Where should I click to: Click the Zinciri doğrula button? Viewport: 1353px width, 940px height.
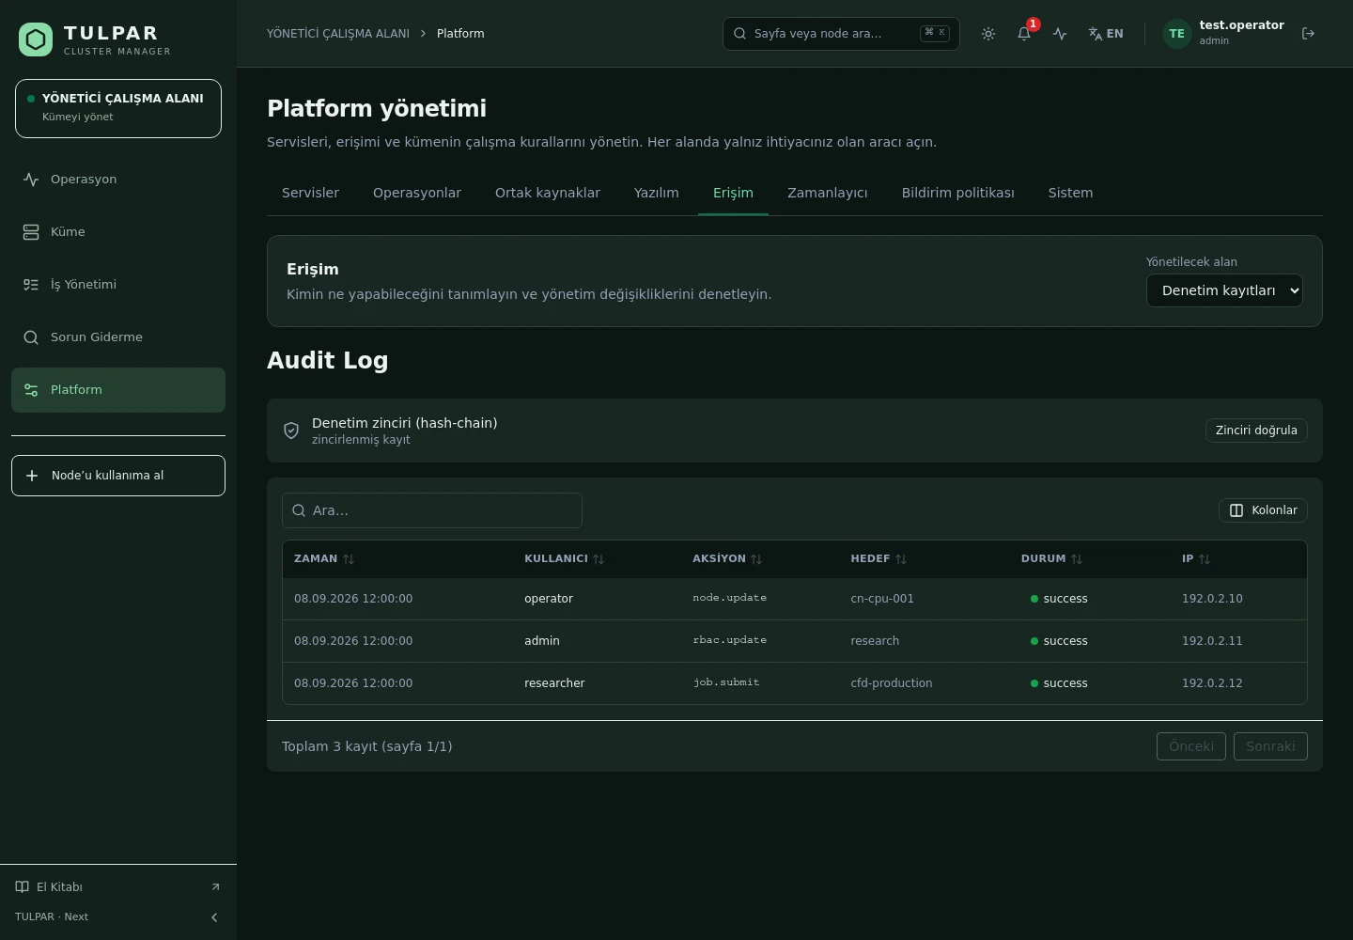pos(1256,431)
